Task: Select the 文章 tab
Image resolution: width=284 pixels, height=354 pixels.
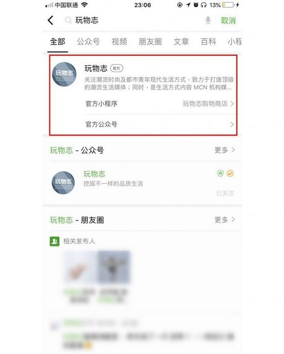Action: tap(181, 41)
